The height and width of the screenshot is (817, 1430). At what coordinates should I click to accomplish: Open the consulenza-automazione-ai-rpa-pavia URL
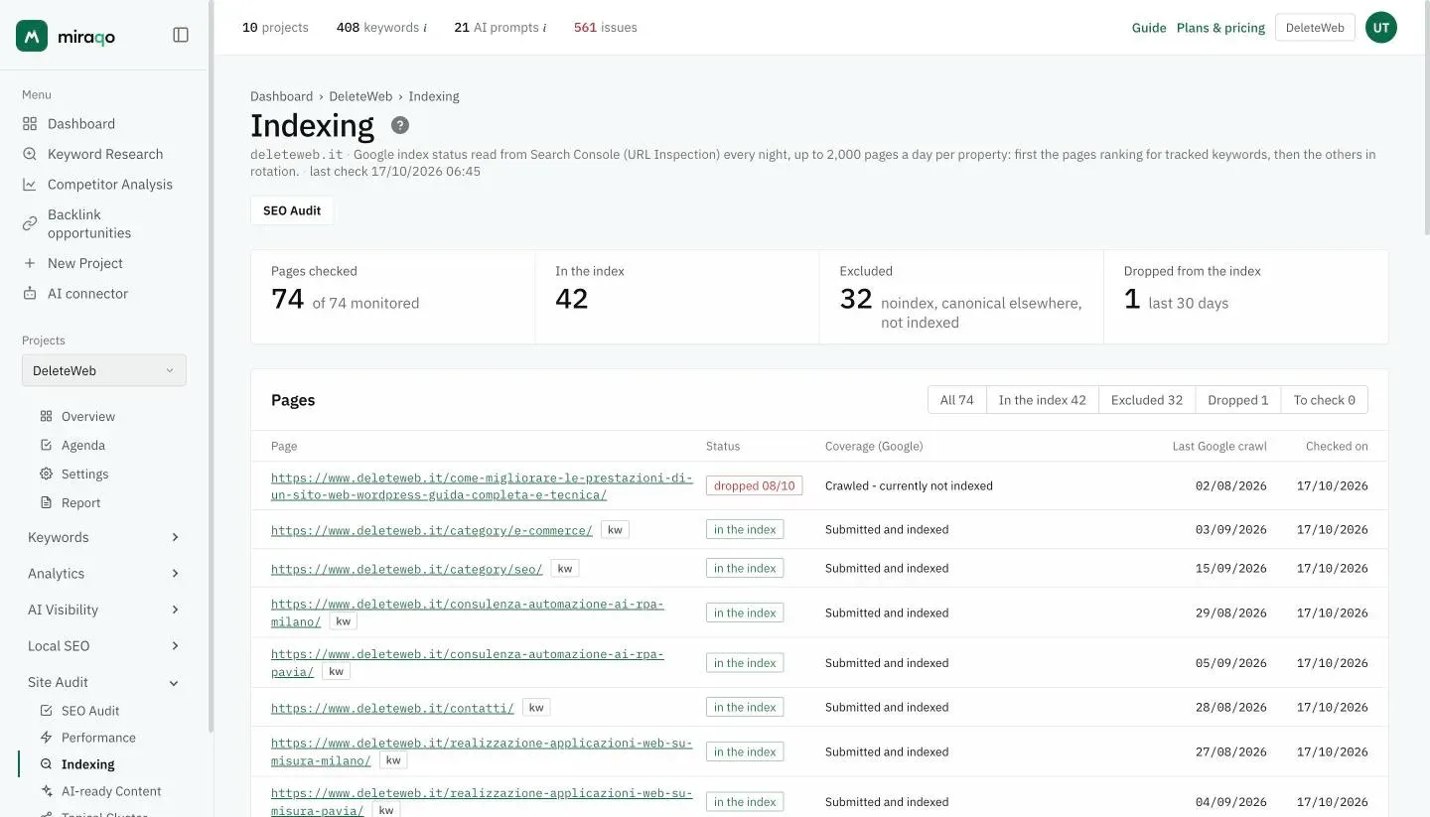tap(468, 662)
